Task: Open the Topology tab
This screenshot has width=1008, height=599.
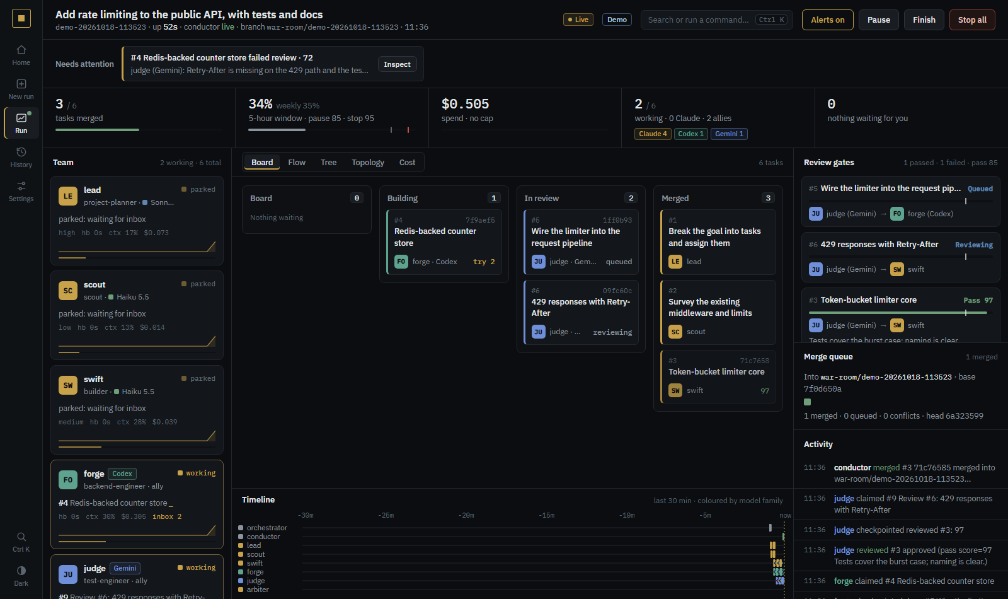Action: [x=368, y=163]
